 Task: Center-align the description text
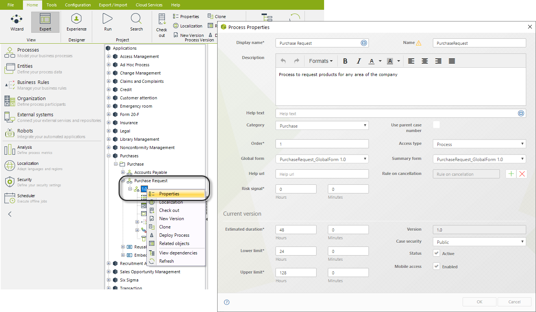[x=425, y=61]
